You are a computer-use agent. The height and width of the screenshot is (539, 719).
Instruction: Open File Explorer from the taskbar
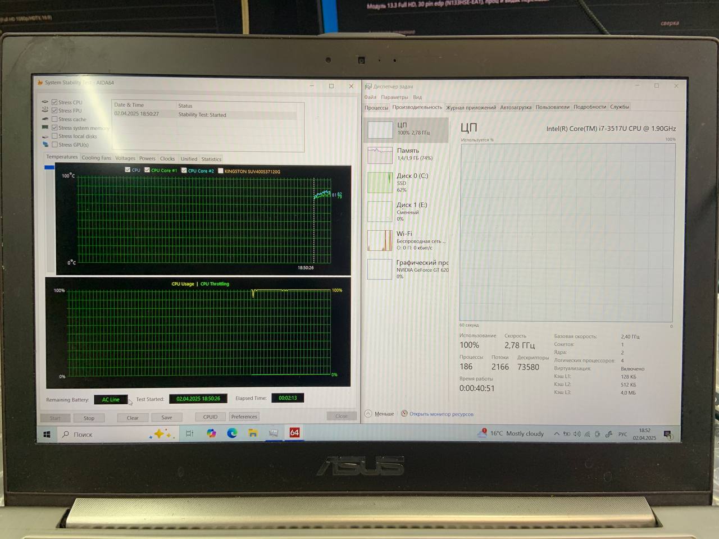click(x=253, y=433)
